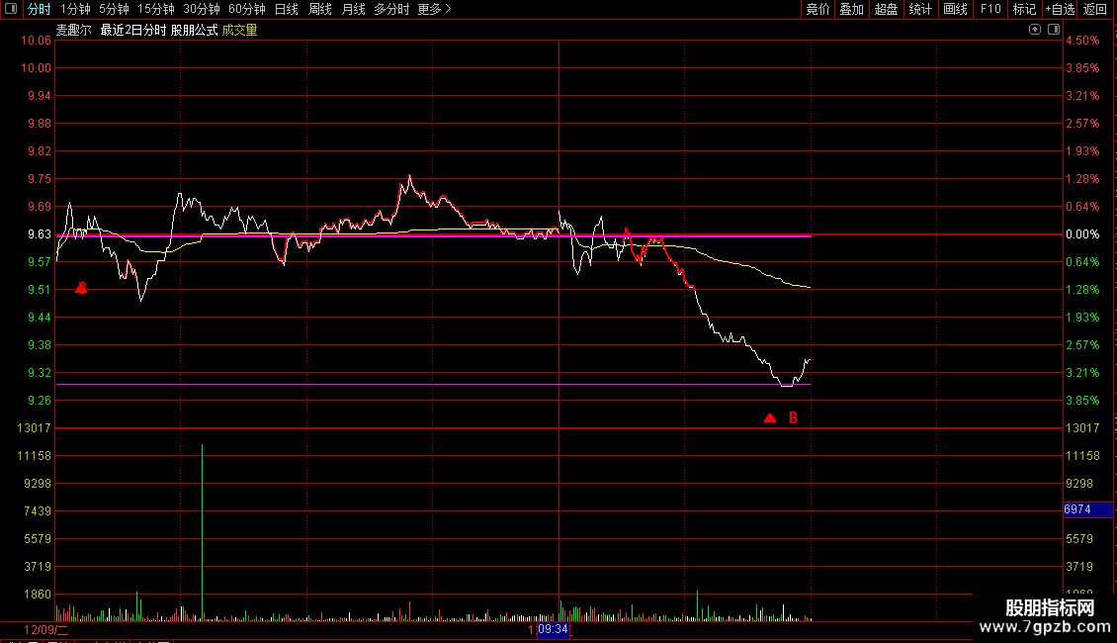Open F10 company information
This screenshot has height=643, width=1117.
click(x=990, y=9)
